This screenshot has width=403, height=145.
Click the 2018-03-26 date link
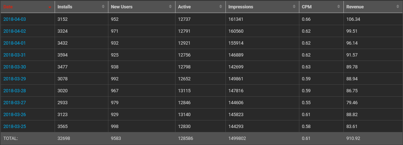14,115
